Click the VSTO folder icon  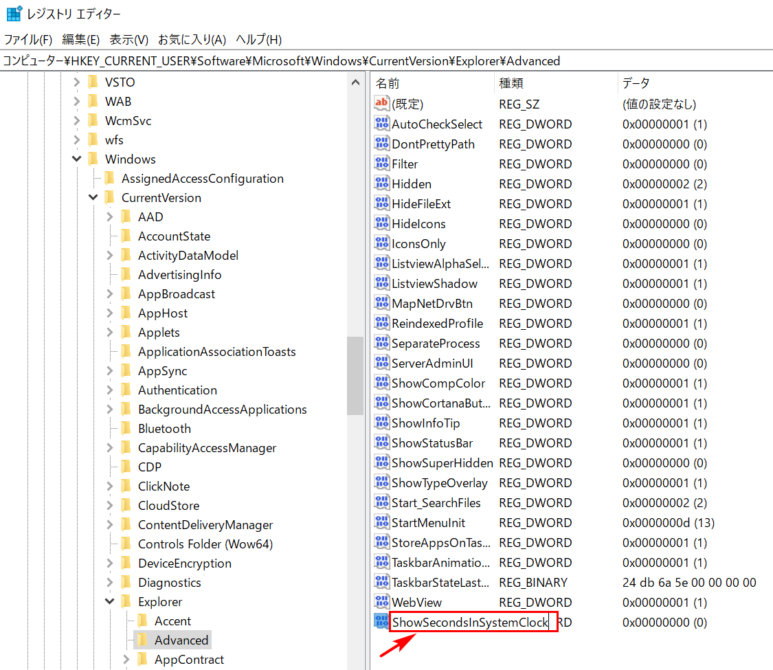pyautogui.click(x=93, y=82)
